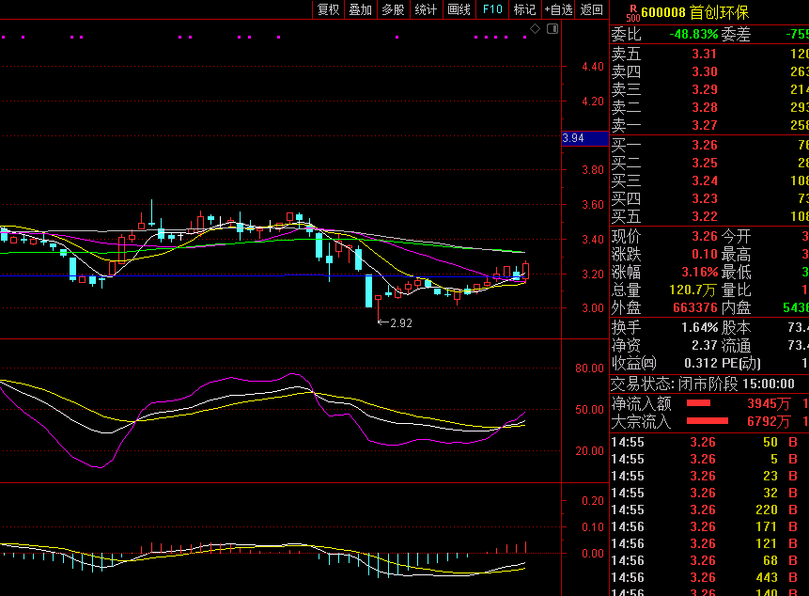Screen dimensions: 809x596
Task: Click the 净资 2.37 value
Action: [705, 345]
